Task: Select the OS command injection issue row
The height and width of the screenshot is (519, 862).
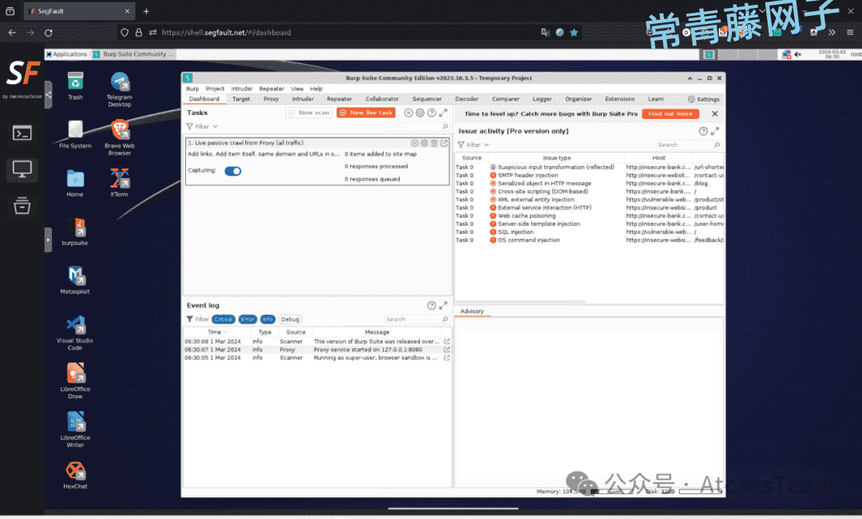Action: [589, 240]
